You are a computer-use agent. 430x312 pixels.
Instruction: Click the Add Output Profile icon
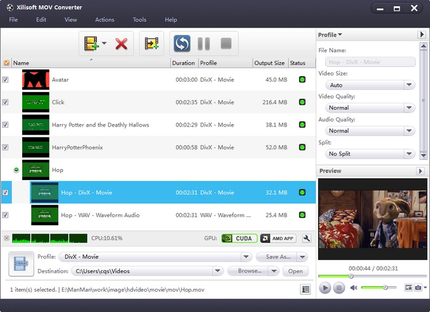coord(151,44)
